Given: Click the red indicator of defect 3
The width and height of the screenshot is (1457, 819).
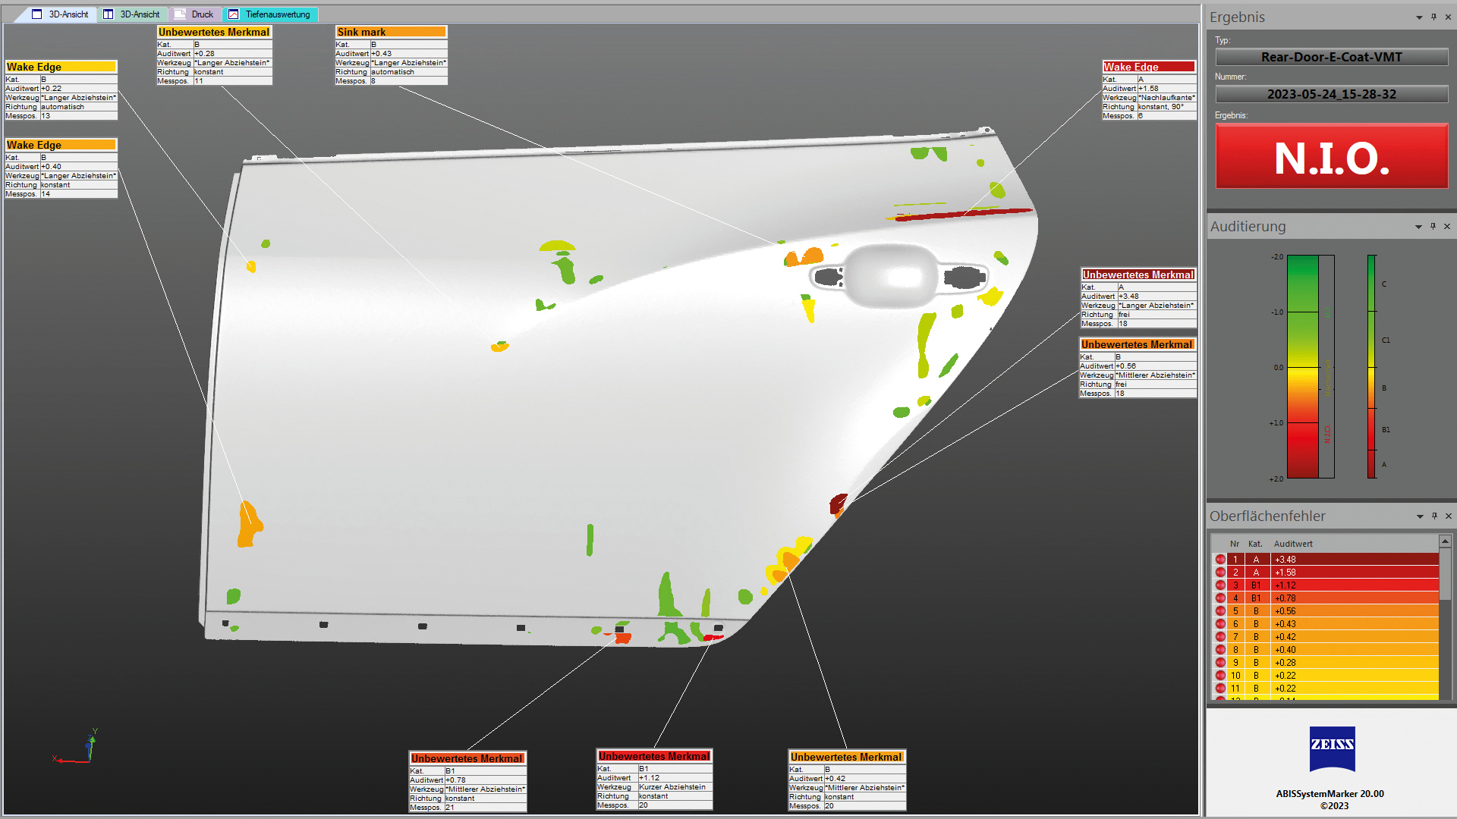Looking at the screenshot, I should click(1220, 585).
